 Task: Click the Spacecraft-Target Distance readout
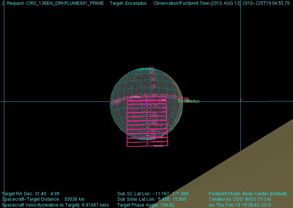[x=43, y=199]
